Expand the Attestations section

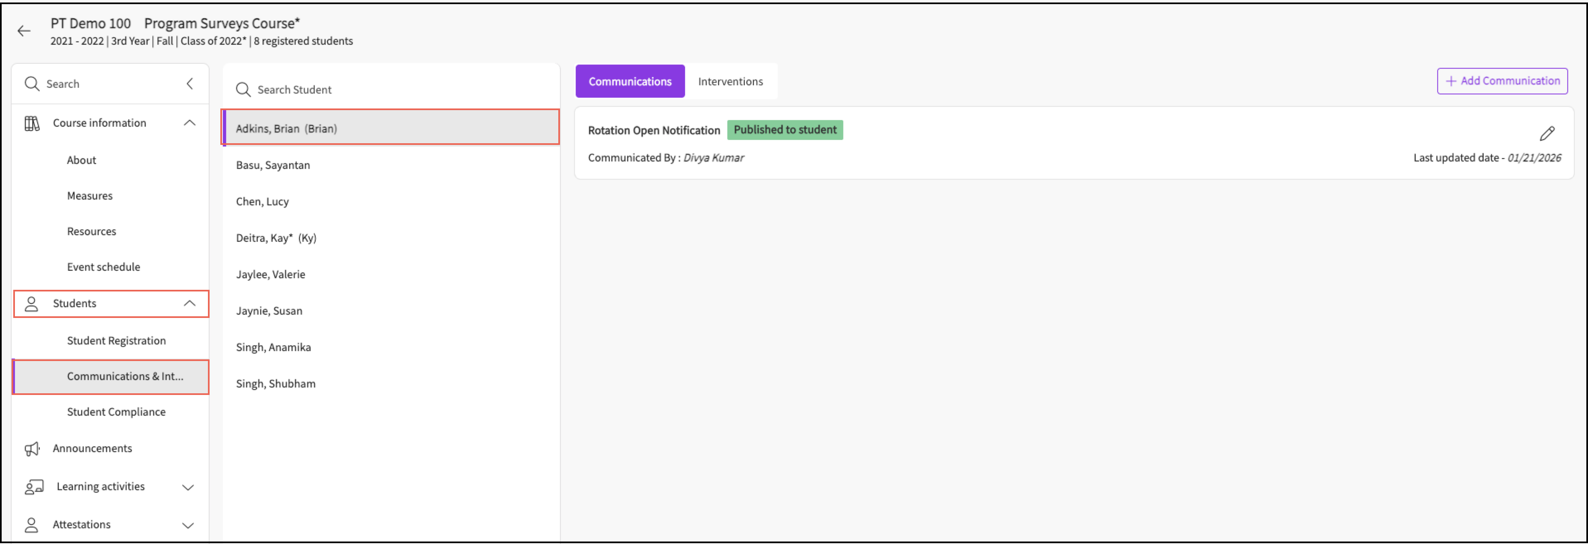pyautogui.click(x=188, y=525)
